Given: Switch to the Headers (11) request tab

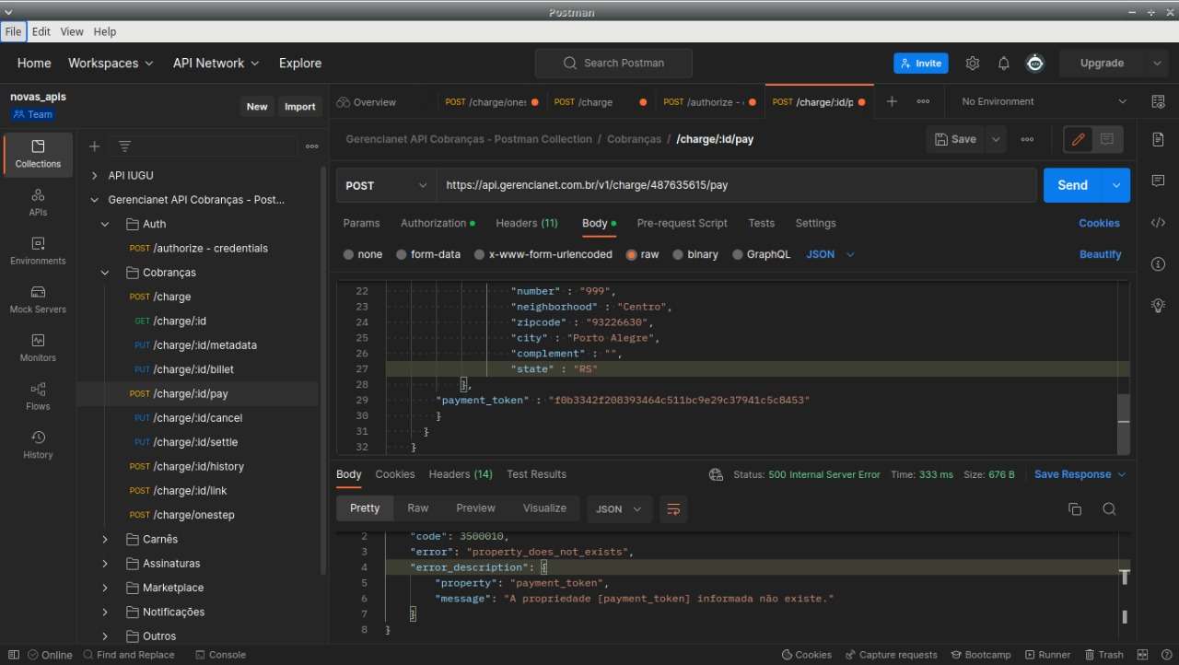Looking at the screenshot, I should pos(527,223).
